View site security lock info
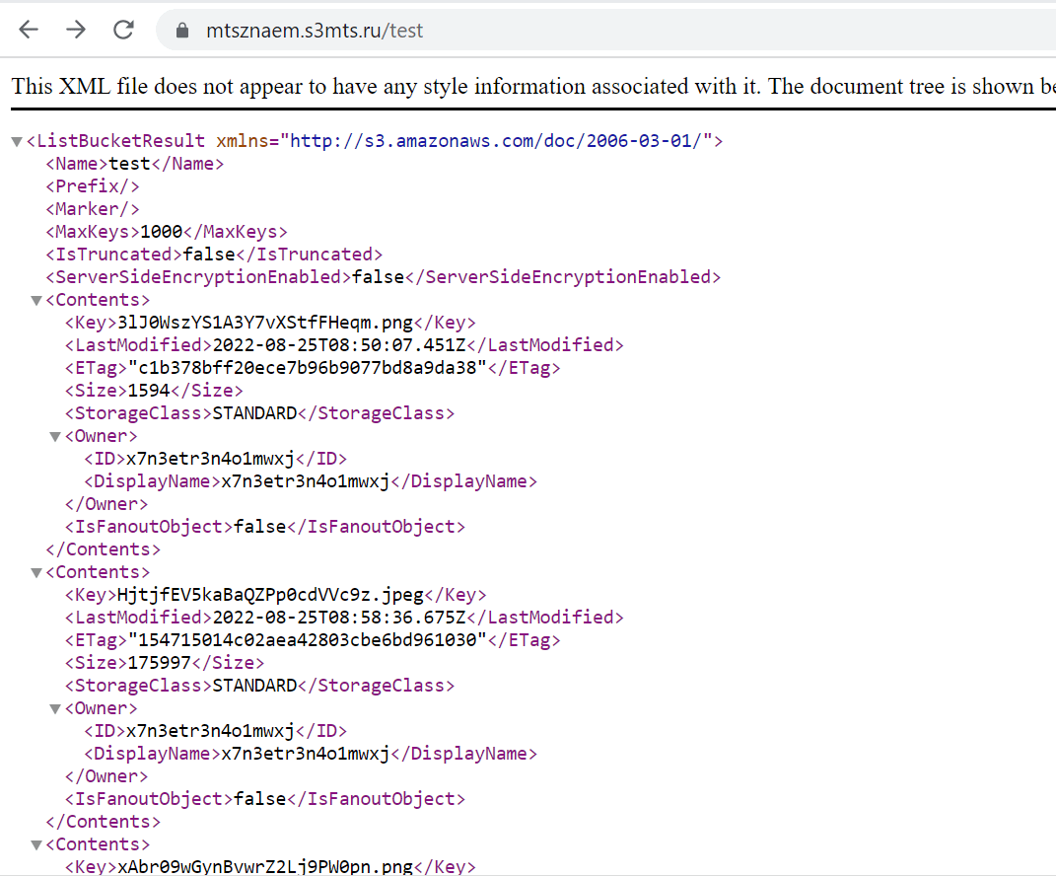Screen dimensions: 1056x877 tap(181, 31)
